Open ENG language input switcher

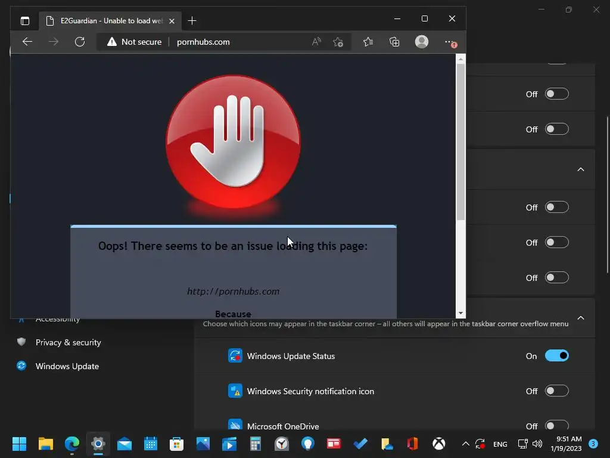point(500,444)
